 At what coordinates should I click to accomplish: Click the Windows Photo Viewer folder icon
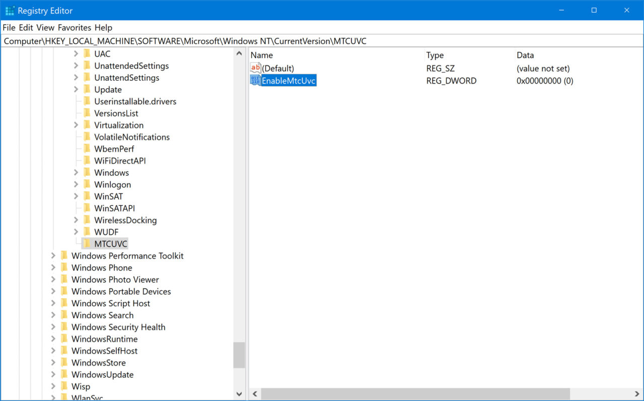click(x=64, y=280)
